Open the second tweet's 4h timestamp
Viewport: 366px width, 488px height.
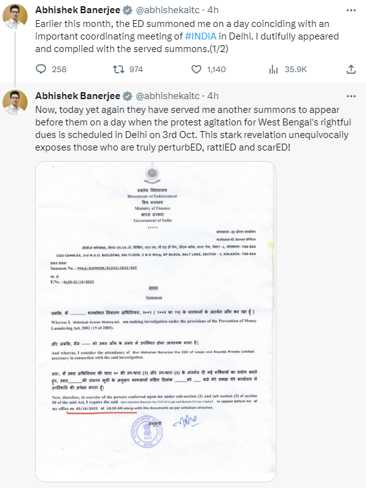(213, 96)
